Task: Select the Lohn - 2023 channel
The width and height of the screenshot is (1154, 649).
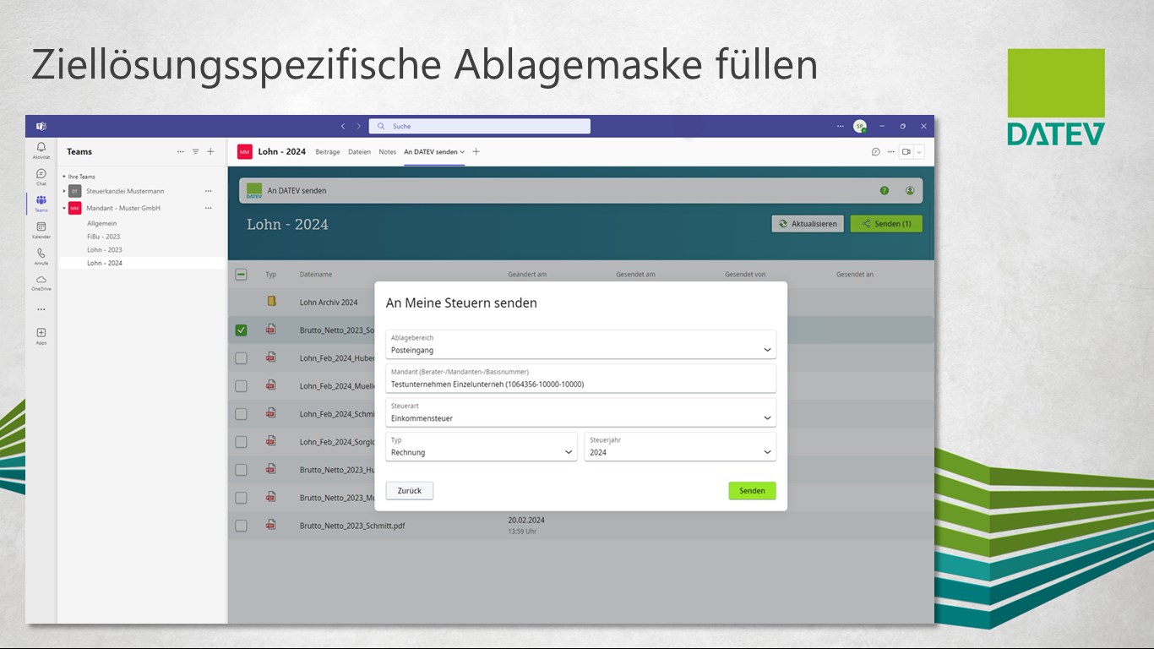Action: click(x=105, y=250)
